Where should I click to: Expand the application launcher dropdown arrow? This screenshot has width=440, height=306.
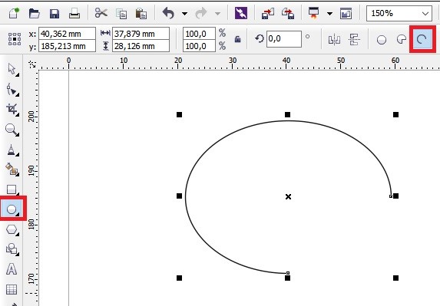pyautogui.click(x=330, y=14)
